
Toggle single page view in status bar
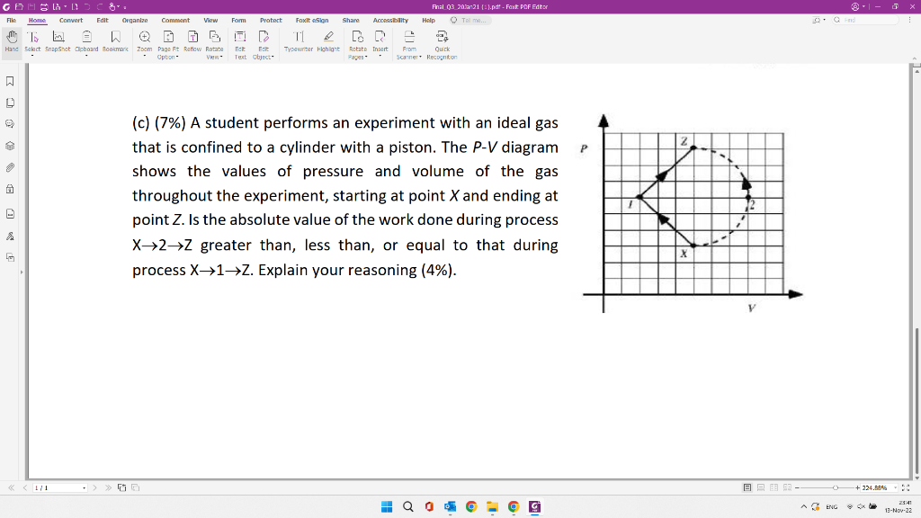[747, 487]
